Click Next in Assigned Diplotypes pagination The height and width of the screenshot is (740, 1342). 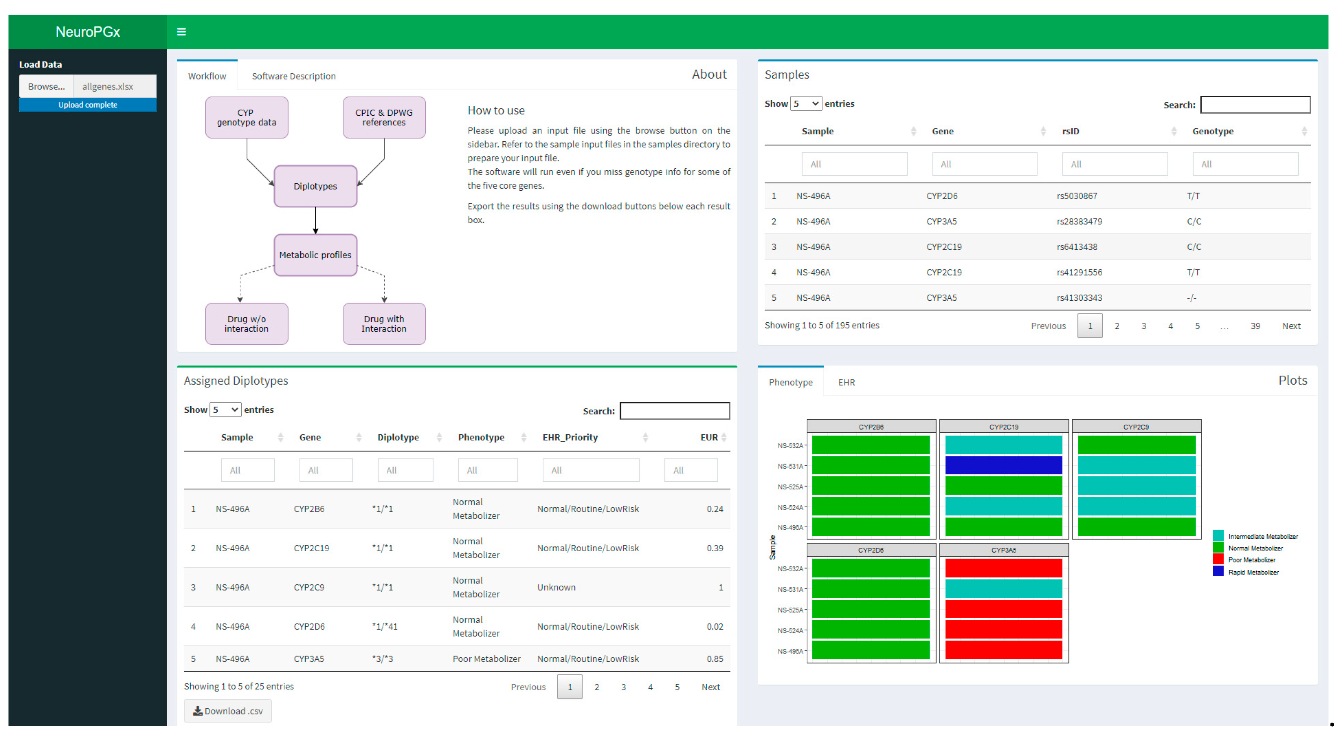(x=710, y=687)
